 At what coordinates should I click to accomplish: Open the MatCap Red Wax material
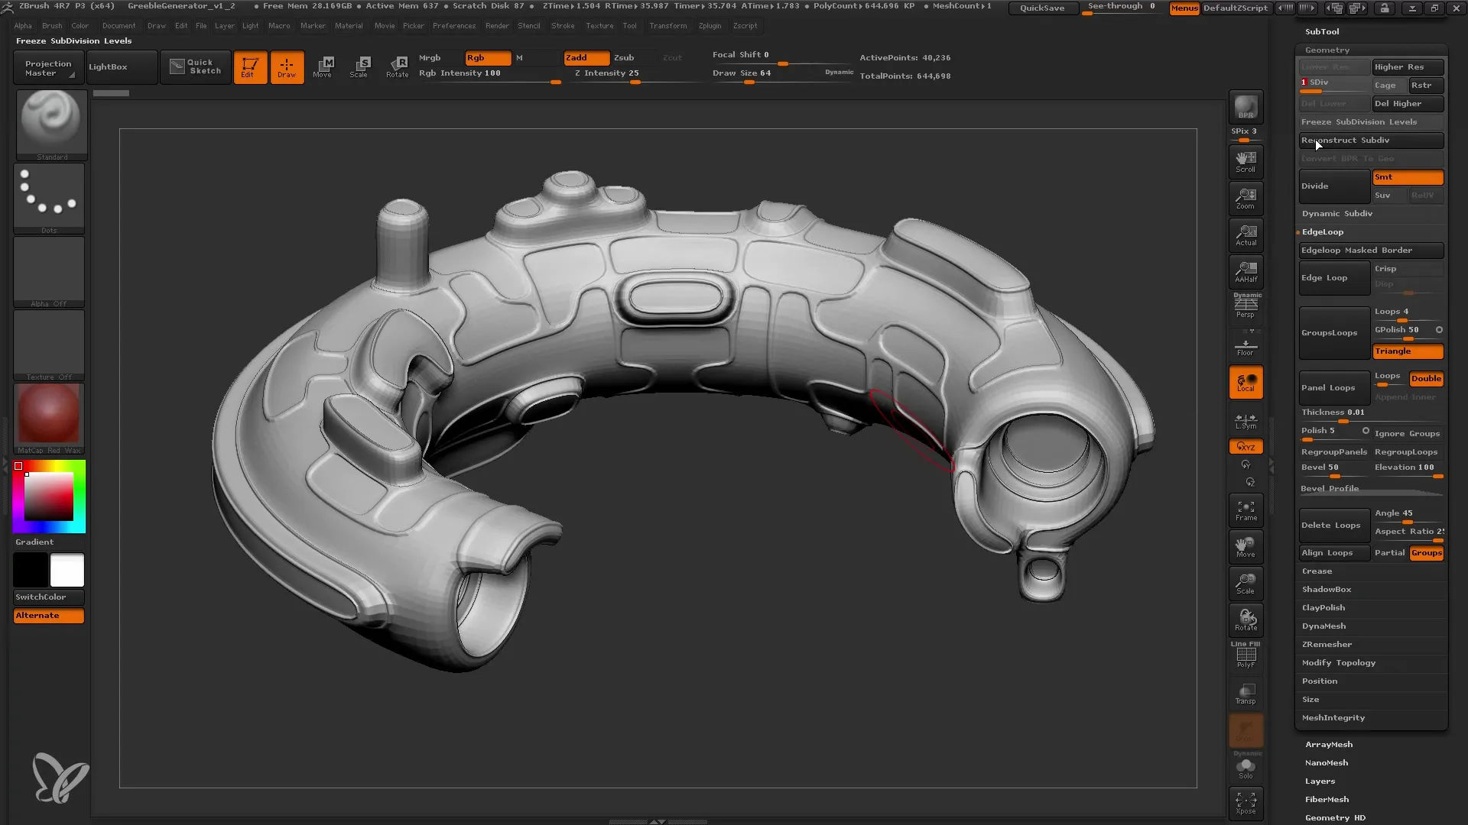click(49, 419)
